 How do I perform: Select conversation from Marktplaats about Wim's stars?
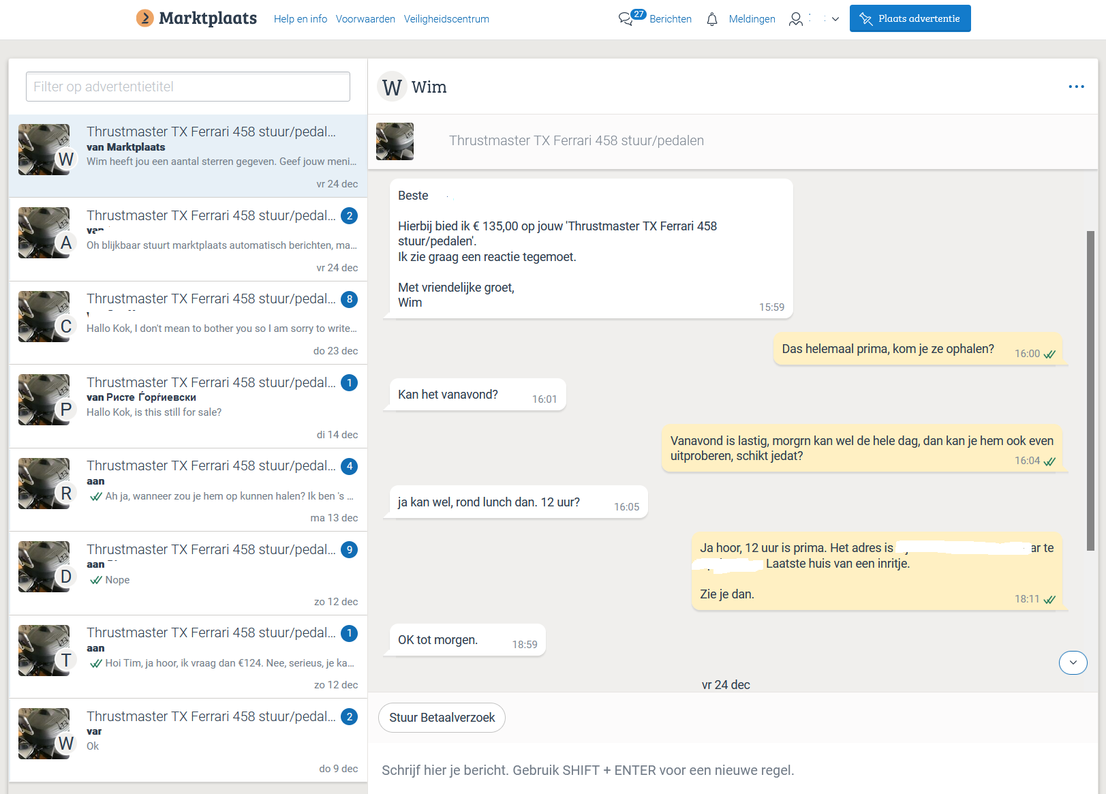[x=188, y=156]
